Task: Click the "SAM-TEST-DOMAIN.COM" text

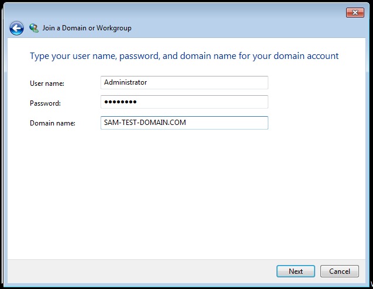Action: coord(144,123)
